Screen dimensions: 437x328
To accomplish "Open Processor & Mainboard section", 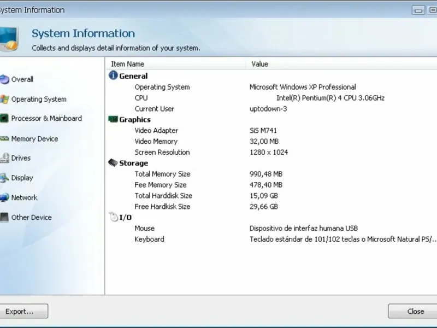I will tap(46, 119).
